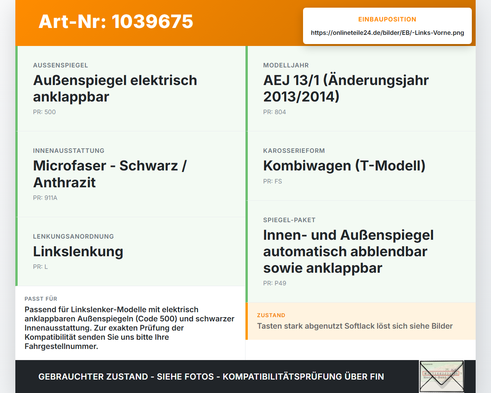
Task: Click 'Kombiwagen (T-Modell)' value
Action: click(x=344, y=166)
